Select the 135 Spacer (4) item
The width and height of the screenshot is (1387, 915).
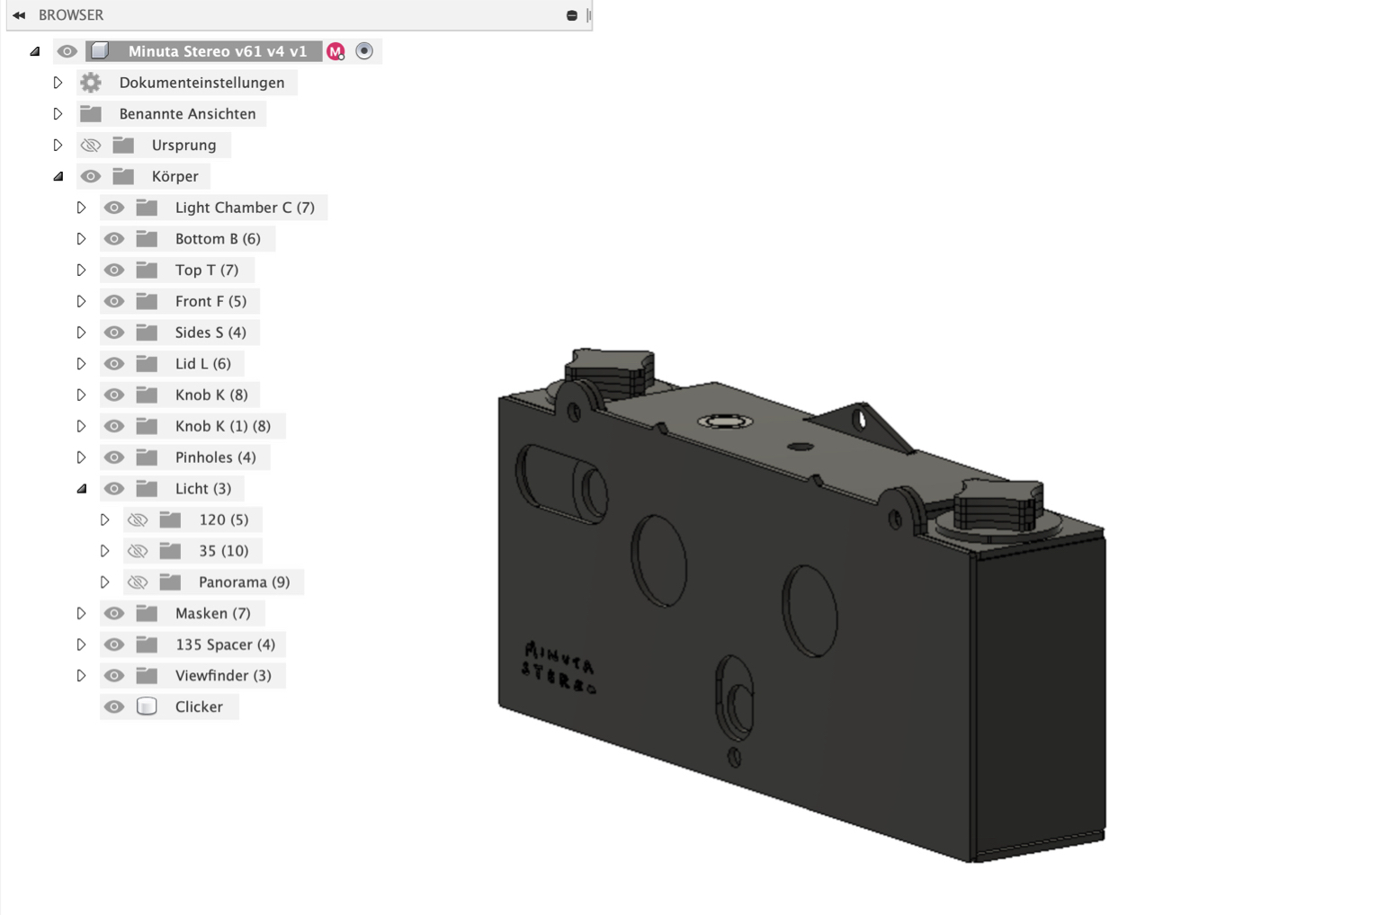[x=225, y=644]
